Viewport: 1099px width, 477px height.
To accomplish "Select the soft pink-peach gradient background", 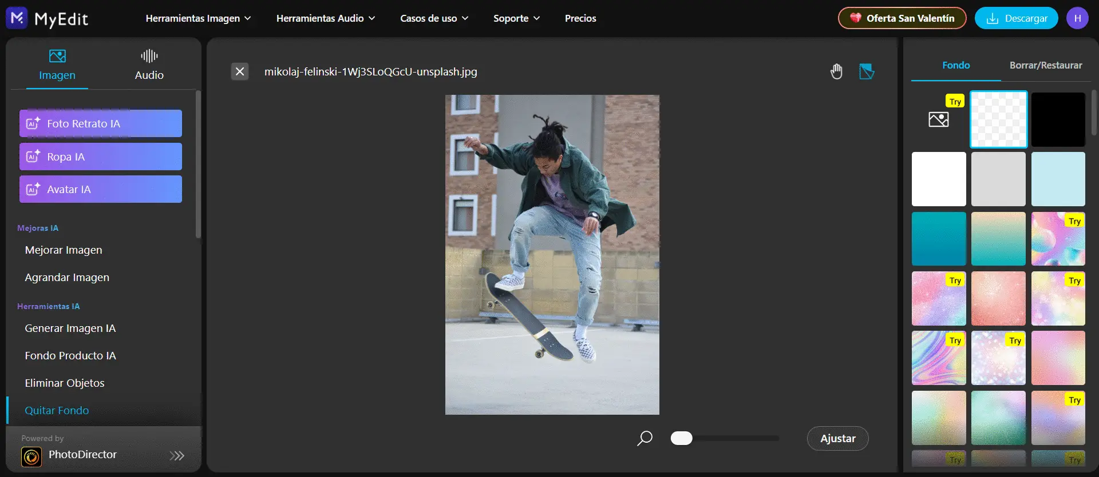I will pos(1058,358).
